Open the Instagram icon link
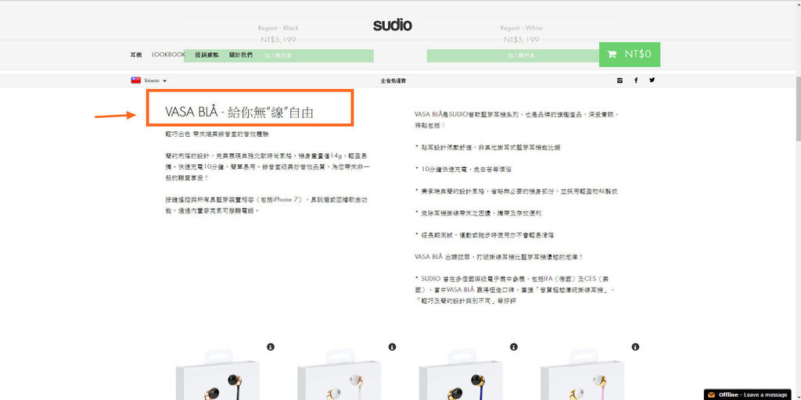The width and height of the screenshot is (801, 400). point(620,80)
